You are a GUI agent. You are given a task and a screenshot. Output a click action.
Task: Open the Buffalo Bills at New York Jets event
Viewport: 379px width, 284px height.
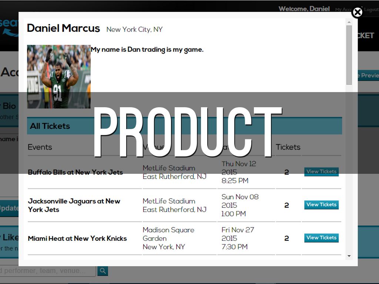click(x=75, y=172)
